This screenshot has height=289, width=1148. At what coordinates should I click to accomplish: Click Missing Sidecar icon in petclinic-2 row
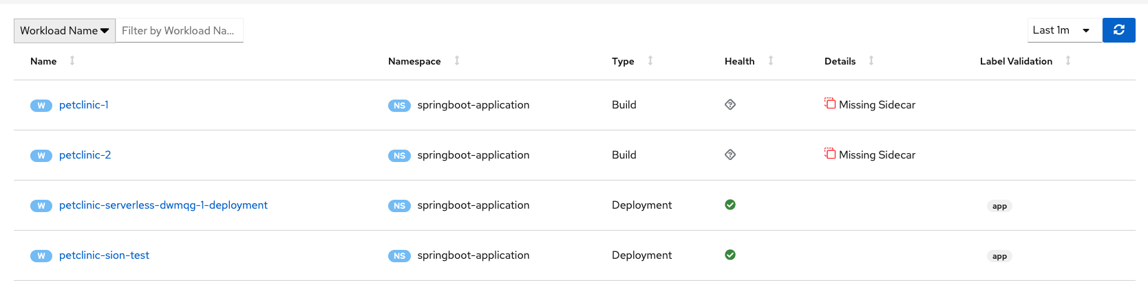click(x=830, y=154)
